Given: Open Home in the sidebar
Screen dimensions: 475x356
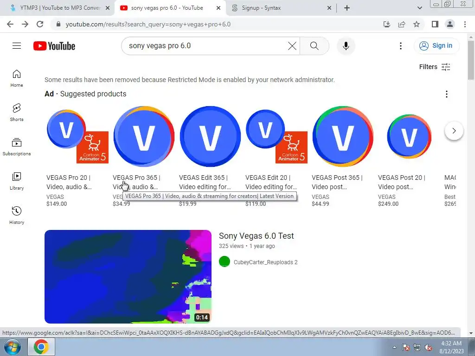Looking at the screenshot, I should [x=17, y=78].
